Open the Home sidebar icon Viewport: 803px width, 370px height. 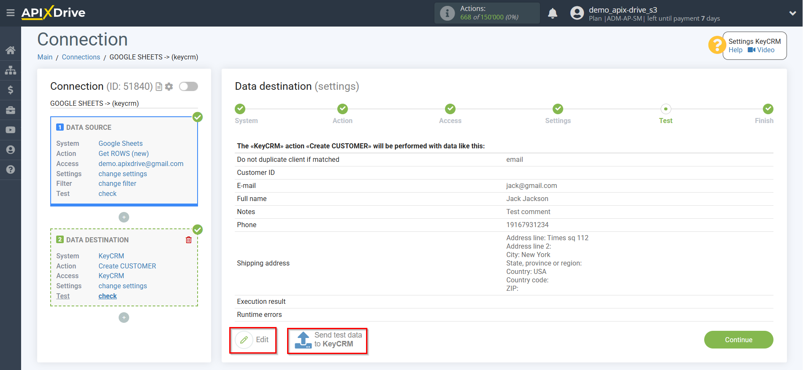(x=11, y=50)
